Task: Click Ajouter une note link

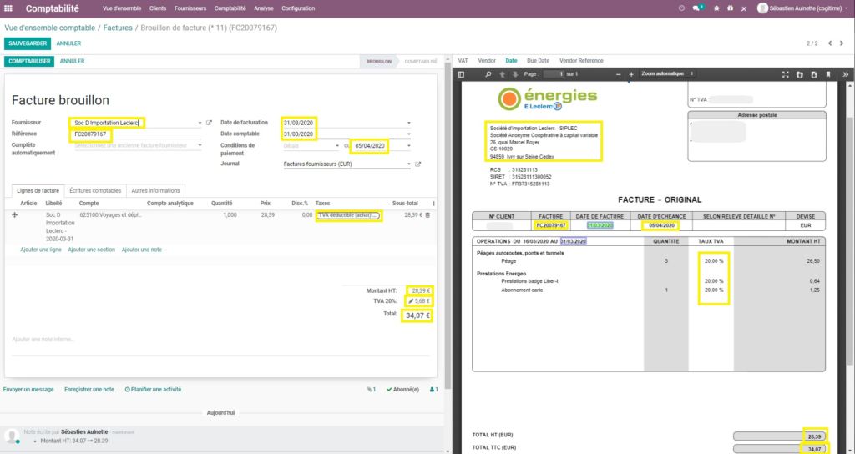Action: pos(142,250)
